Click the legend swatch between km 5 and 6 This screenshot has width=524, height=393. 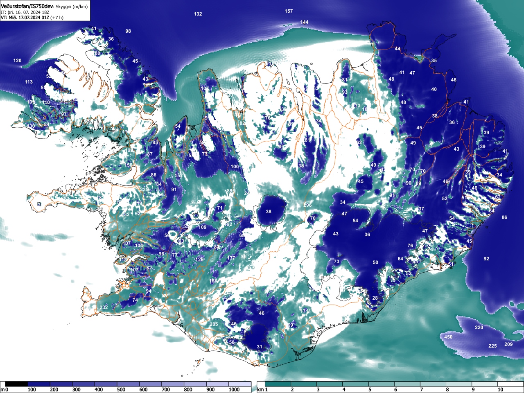click(x=382, y=384)
